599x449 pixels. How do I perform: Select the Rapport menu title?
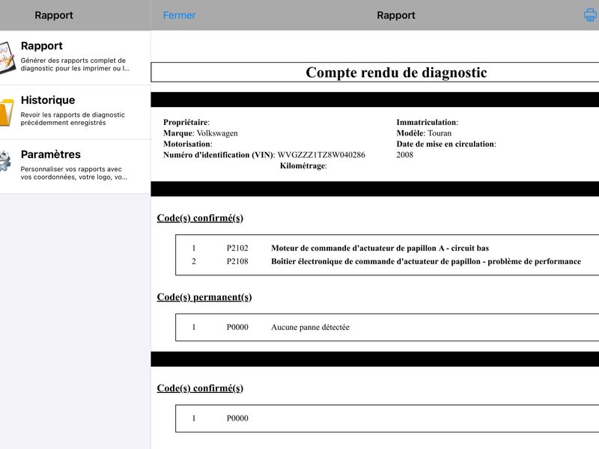(42, 46)
